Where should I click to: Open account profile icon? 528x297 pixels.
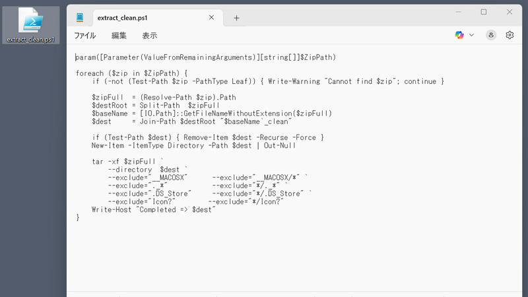pyautogui.click(x=491, y=35)
